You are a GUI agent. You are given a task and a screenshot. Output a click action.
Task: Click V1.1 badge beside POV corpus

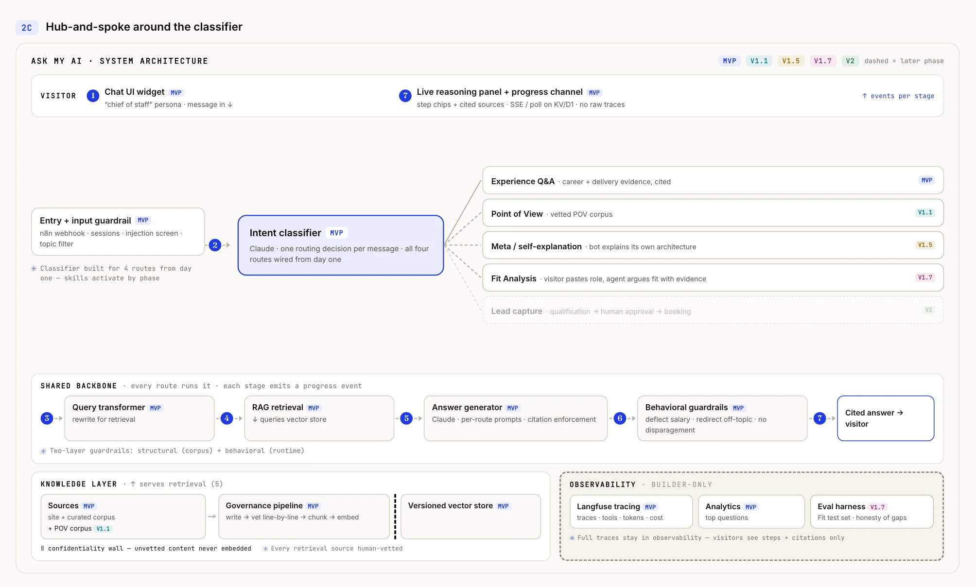103,529
